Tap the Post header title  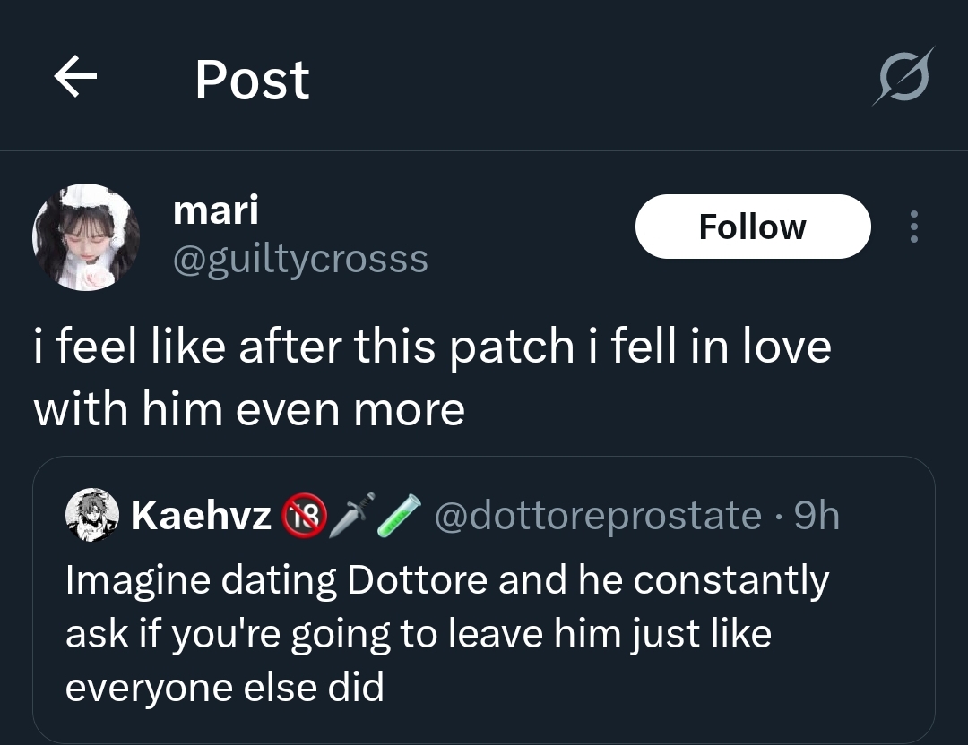[x=252, y=80]
